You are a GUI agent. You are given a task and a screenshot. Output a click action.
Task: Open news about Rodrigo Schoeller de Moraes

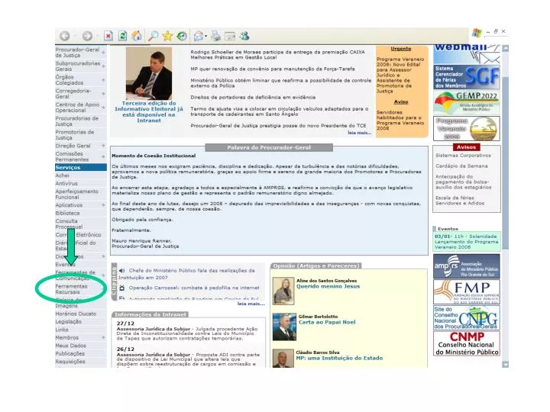tap(278, 55)
